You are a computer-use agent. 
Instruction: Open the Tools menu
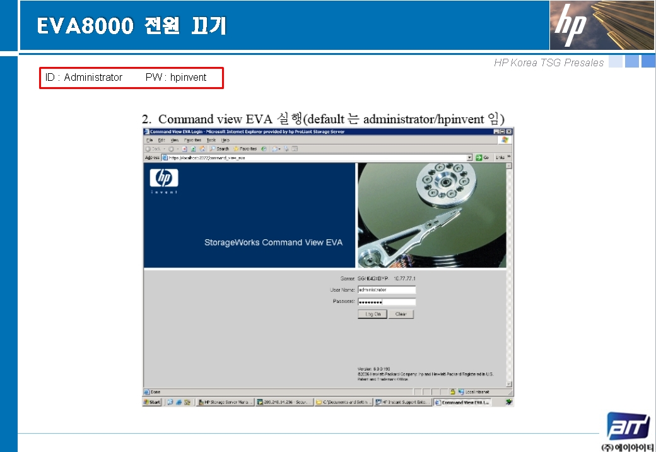pos(211,140)
